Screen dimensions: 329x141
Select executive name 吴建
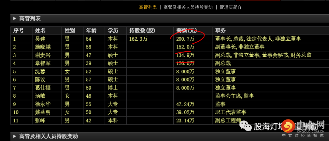pos(40,39)
